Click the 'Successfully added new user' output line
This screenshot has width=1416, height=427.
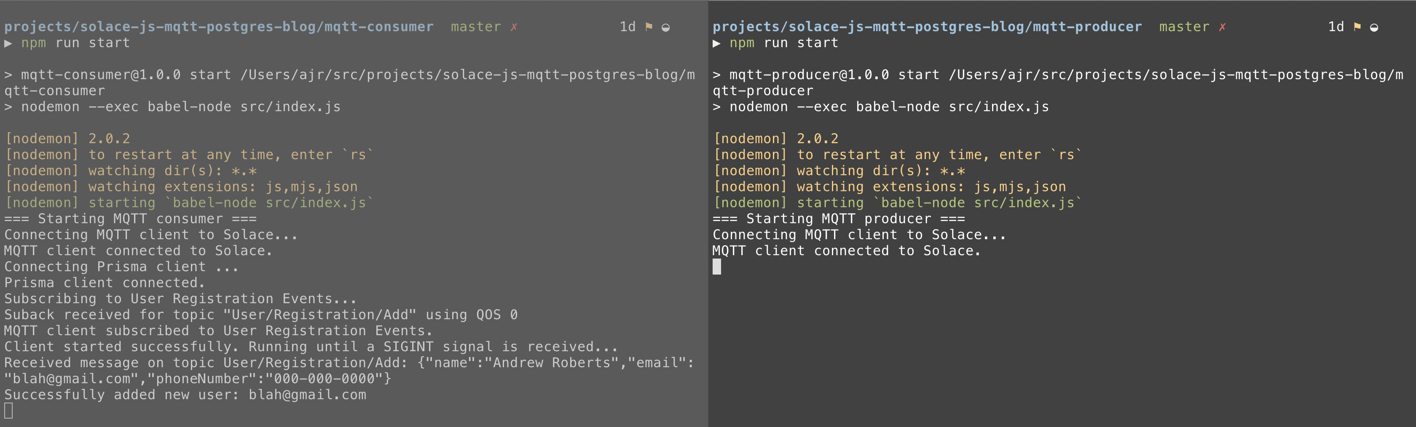185,395
